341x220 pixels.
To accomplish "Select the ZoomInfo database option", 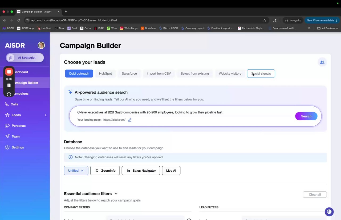I will pyautogui.click(x=105, y=171).
